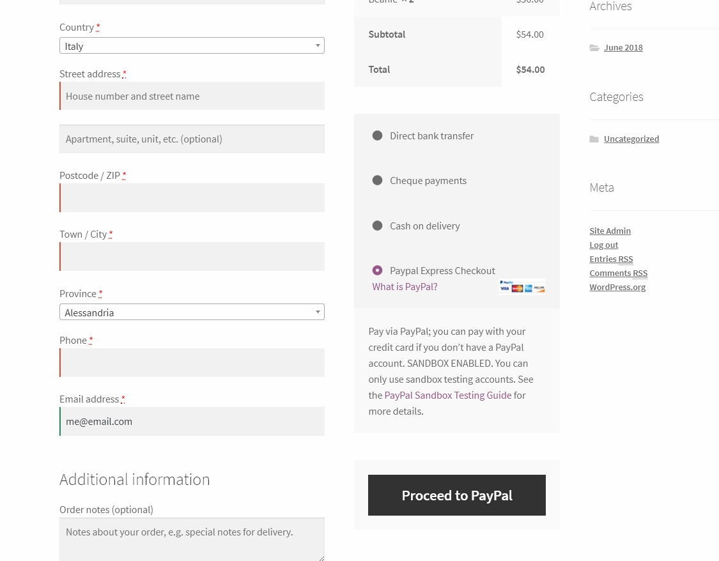
Task: Click into the Street address field
Action: [192, 96]
